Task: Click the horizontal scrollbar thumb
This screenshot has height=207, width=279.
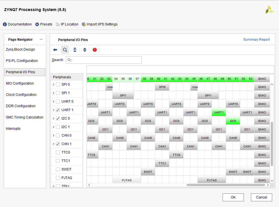Action: [226, 185]
